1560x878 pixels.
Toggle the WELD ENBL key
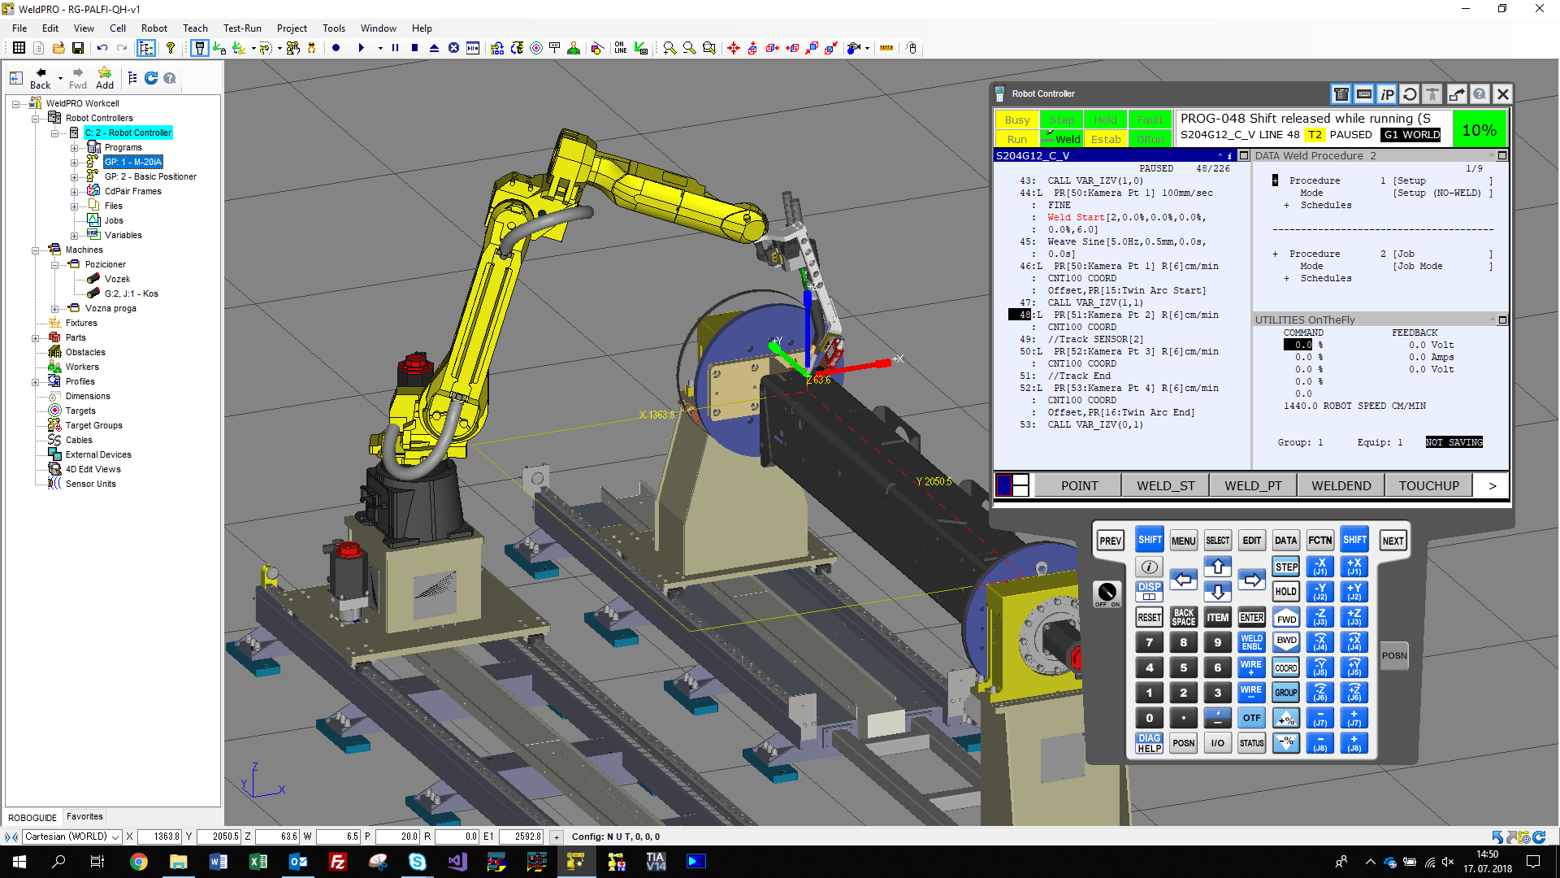point(1251,642)
